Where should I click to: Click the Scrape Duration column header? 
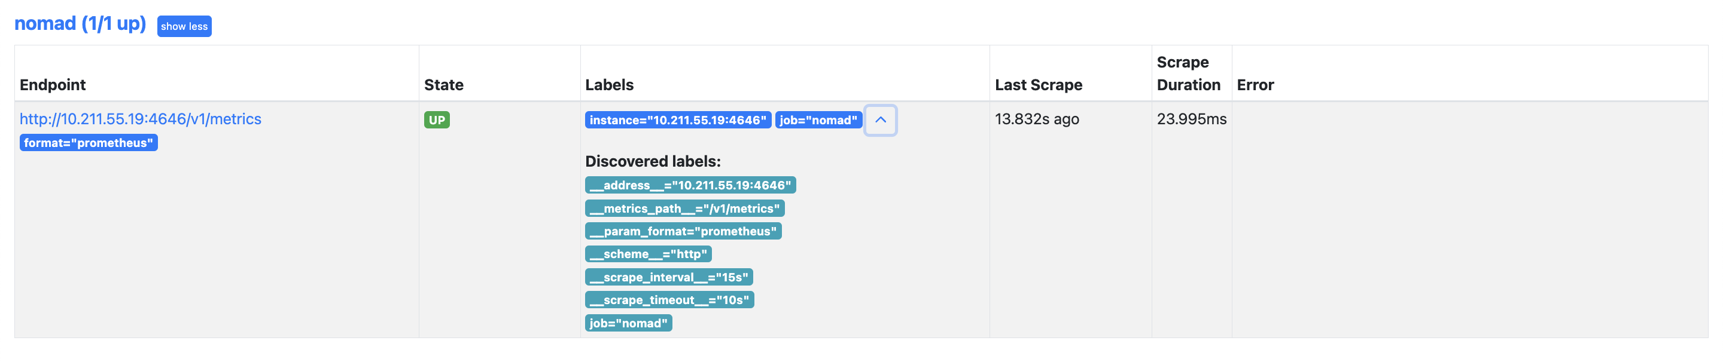[x=1188, y=73]
